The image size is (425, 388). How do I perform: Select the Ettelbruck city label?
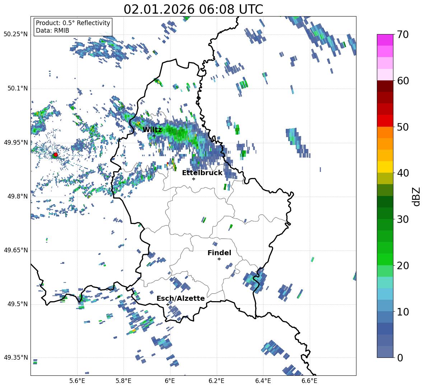tap(202, 173)
